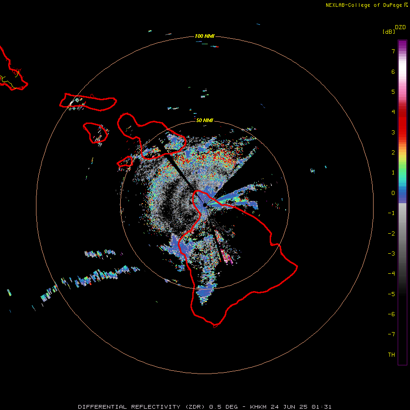This screenshot has width=410, height=410.
Task: Click the 7 value on the color scale
Action: [393, 51]
